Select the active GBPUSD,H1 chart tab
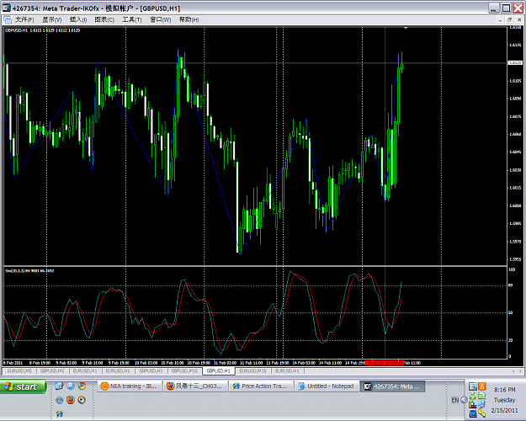This screenshot has width=526, height=421. coord(219,371)
